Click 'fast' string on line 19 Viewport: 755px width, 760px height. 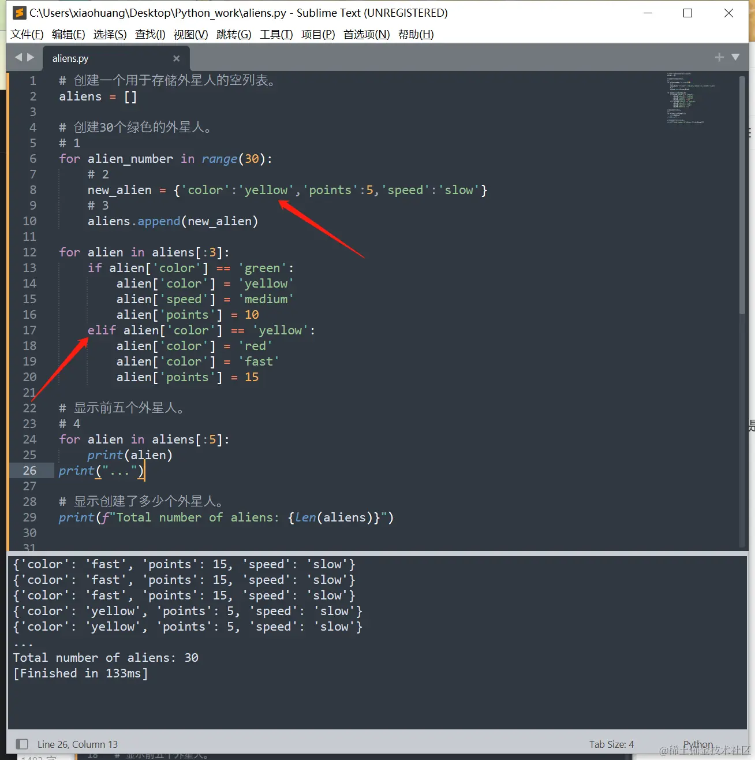click(x=259, y=362)
